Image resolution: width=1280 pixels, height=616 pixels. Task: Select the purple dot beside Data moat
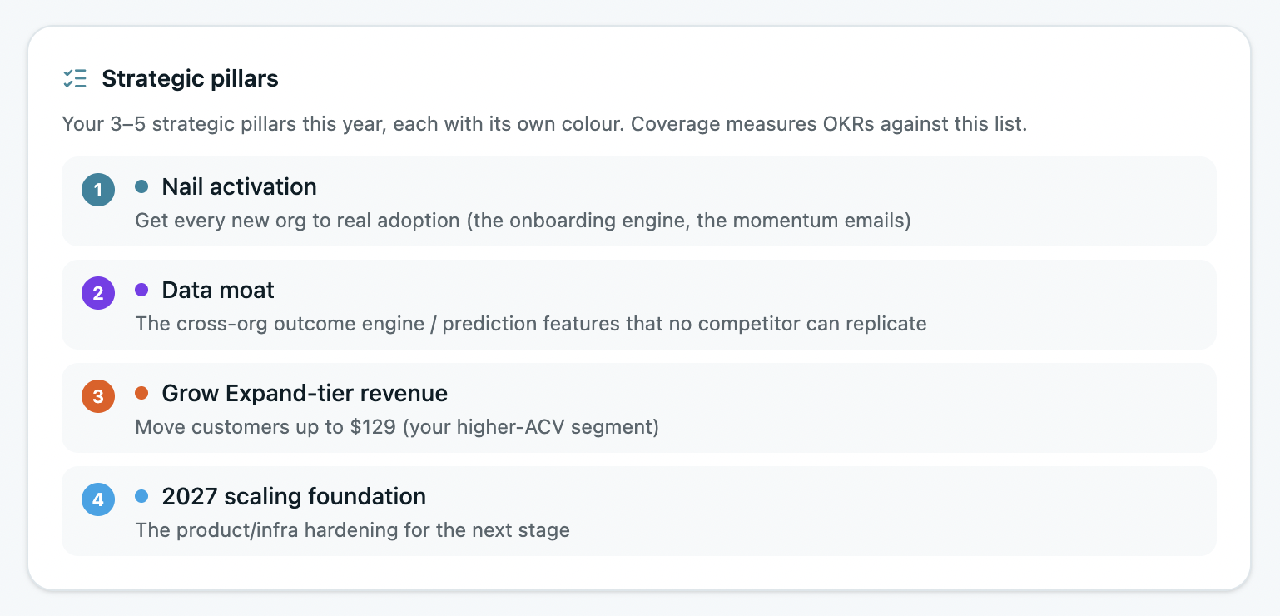coord(141,290)
